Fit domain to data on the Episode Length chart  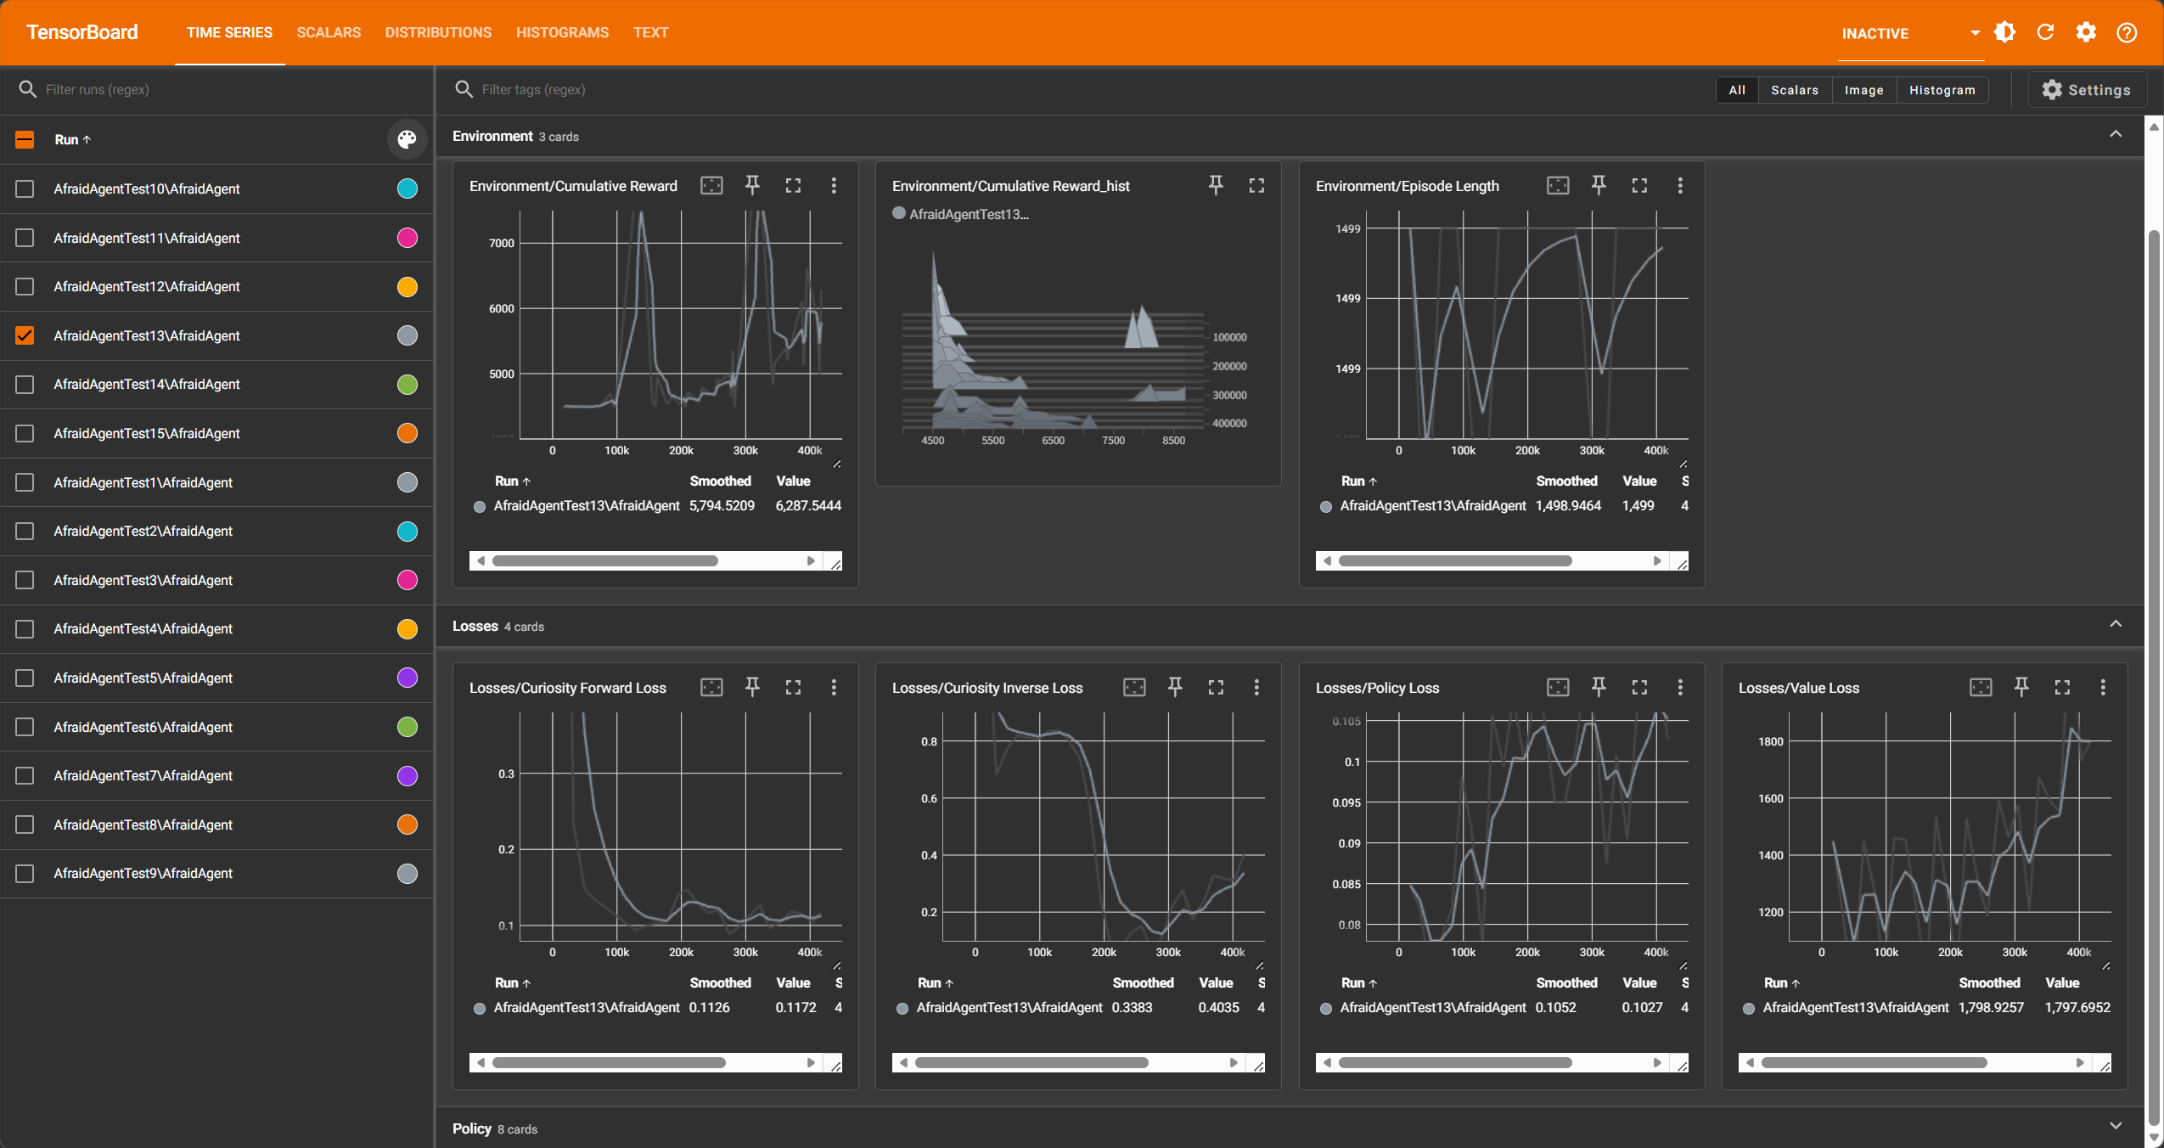click(x=1558, y=185)
